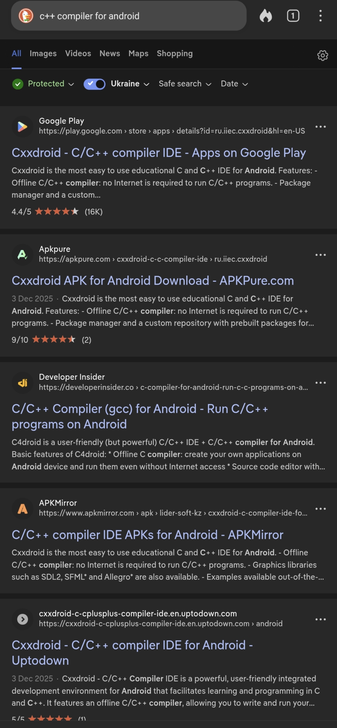Switch to the Videos tab

coord(78,54)
